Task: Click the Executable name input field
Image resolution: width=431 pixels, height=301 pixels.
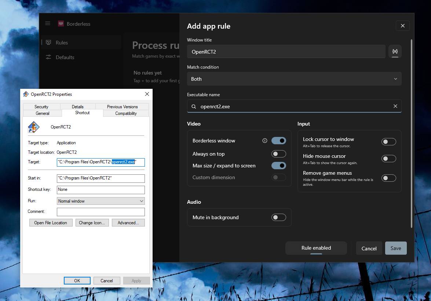Action: [294, 106]
